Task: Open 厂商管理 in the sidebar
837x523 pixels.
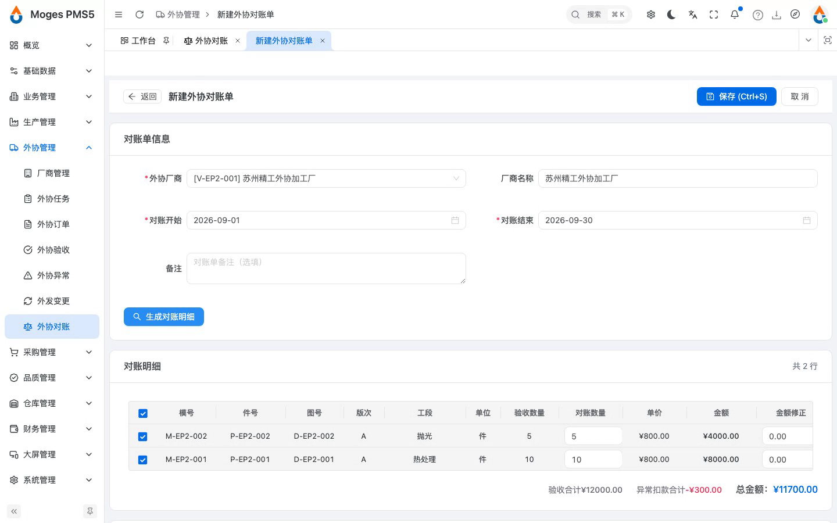Action: tap(51, 173)
